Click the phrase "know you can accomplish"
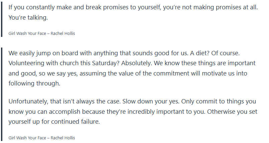 tap(40, 111)
